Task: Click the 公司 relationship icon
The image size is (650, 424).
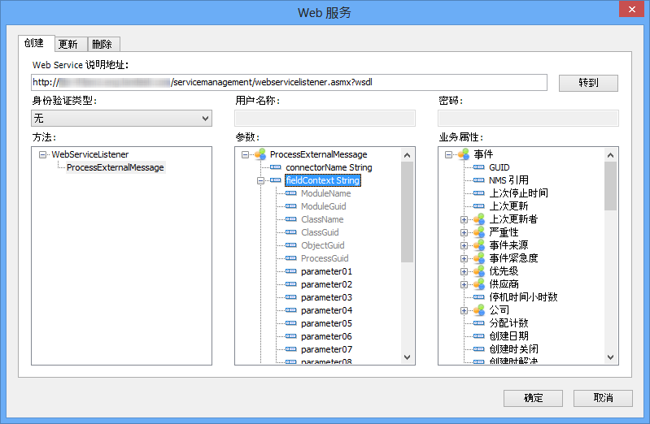Action: pos(478,310)
